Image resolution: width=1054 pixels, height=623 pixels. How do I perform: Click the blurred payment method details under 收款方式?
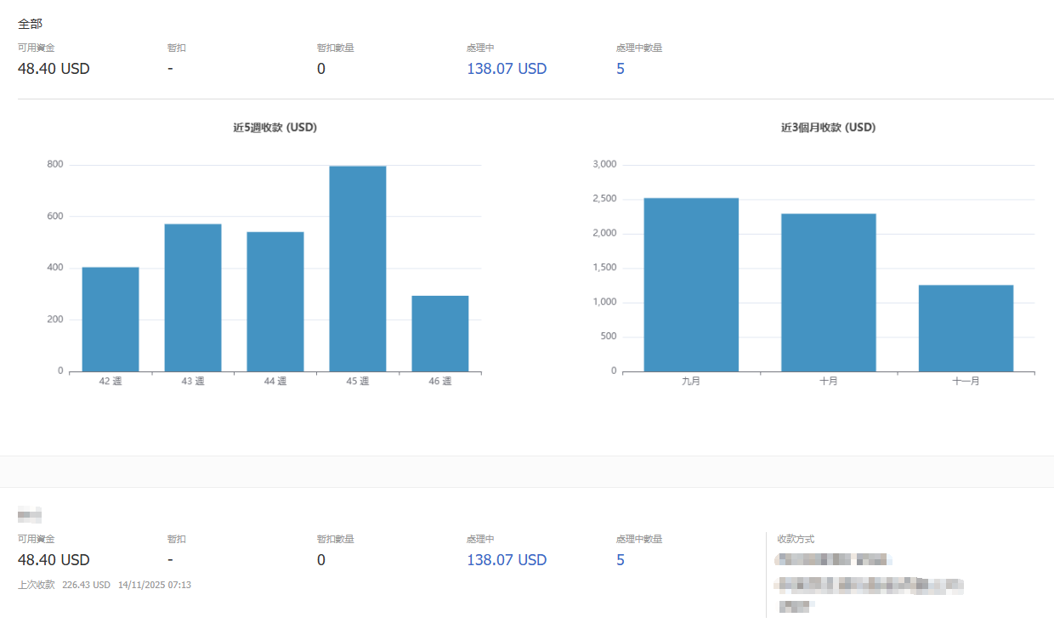point(867,585)
